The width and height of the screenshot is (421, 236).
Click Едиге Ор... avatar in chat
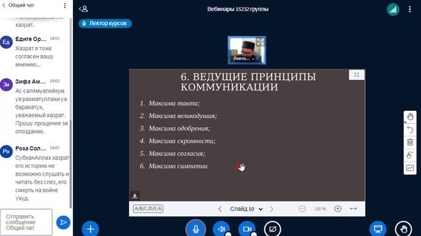[6, 42]
